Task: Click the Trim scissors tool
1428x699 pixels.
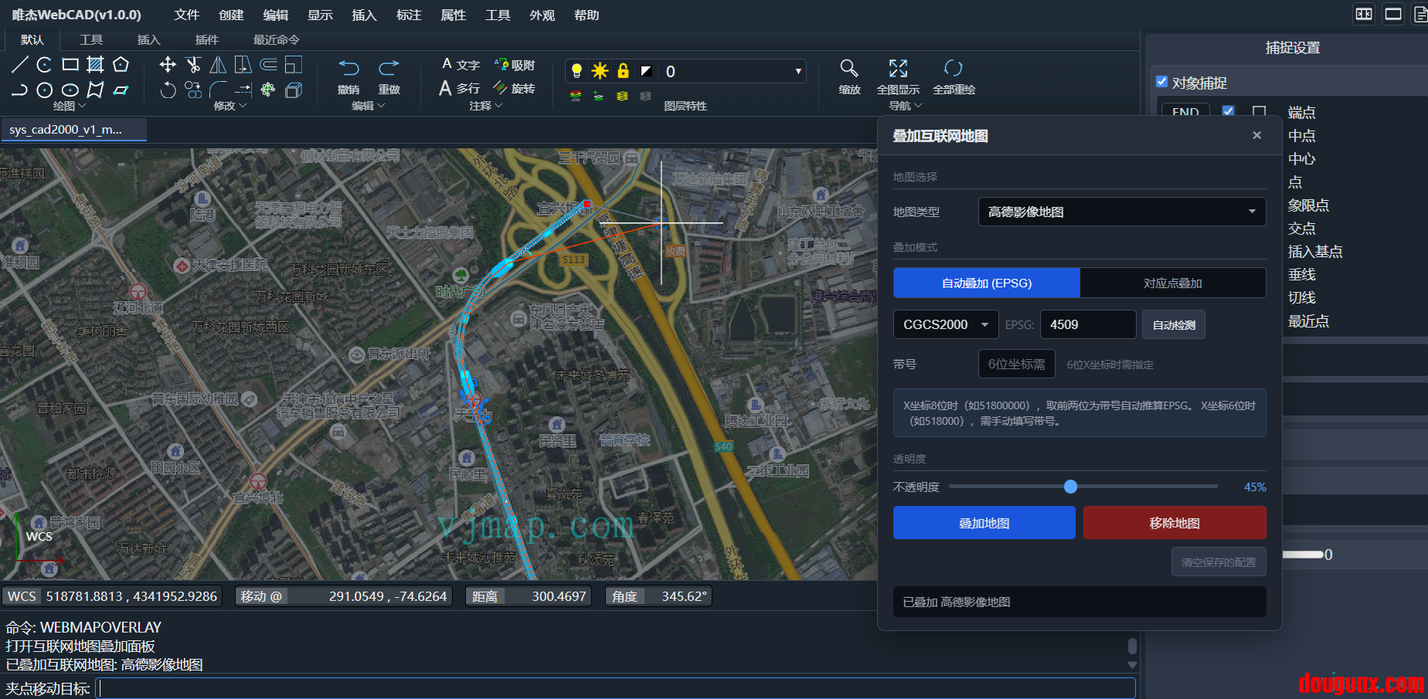Action: pos(193,65)
